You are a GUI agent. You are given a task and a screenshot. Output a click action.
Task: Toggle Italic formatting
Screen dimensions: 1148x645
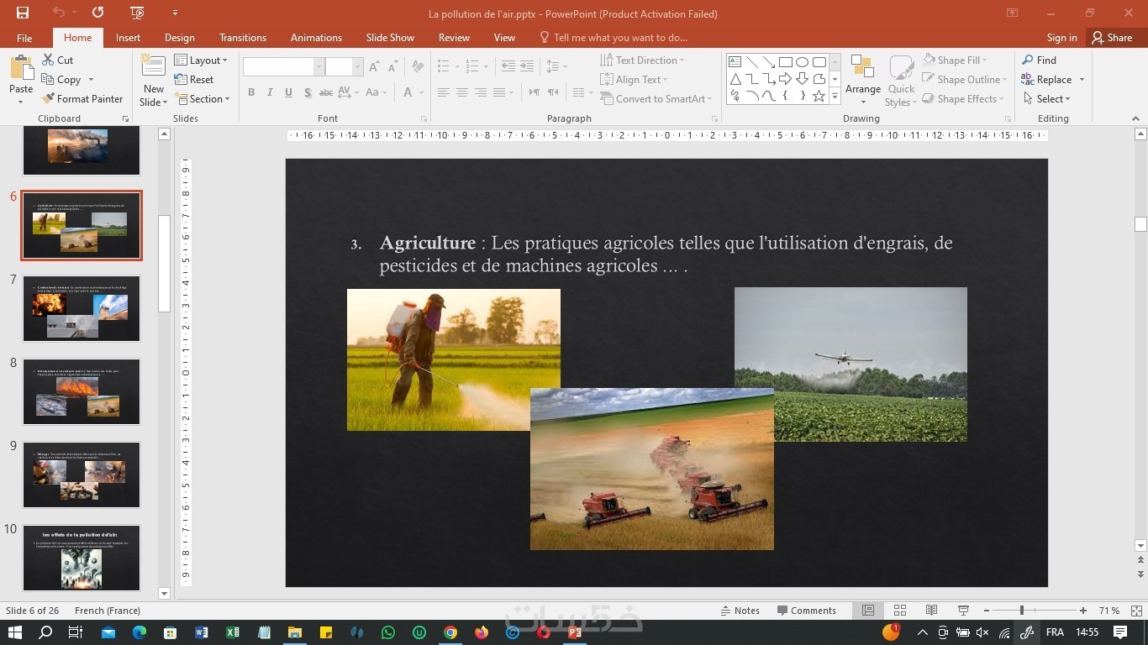(x=270, y=92)
